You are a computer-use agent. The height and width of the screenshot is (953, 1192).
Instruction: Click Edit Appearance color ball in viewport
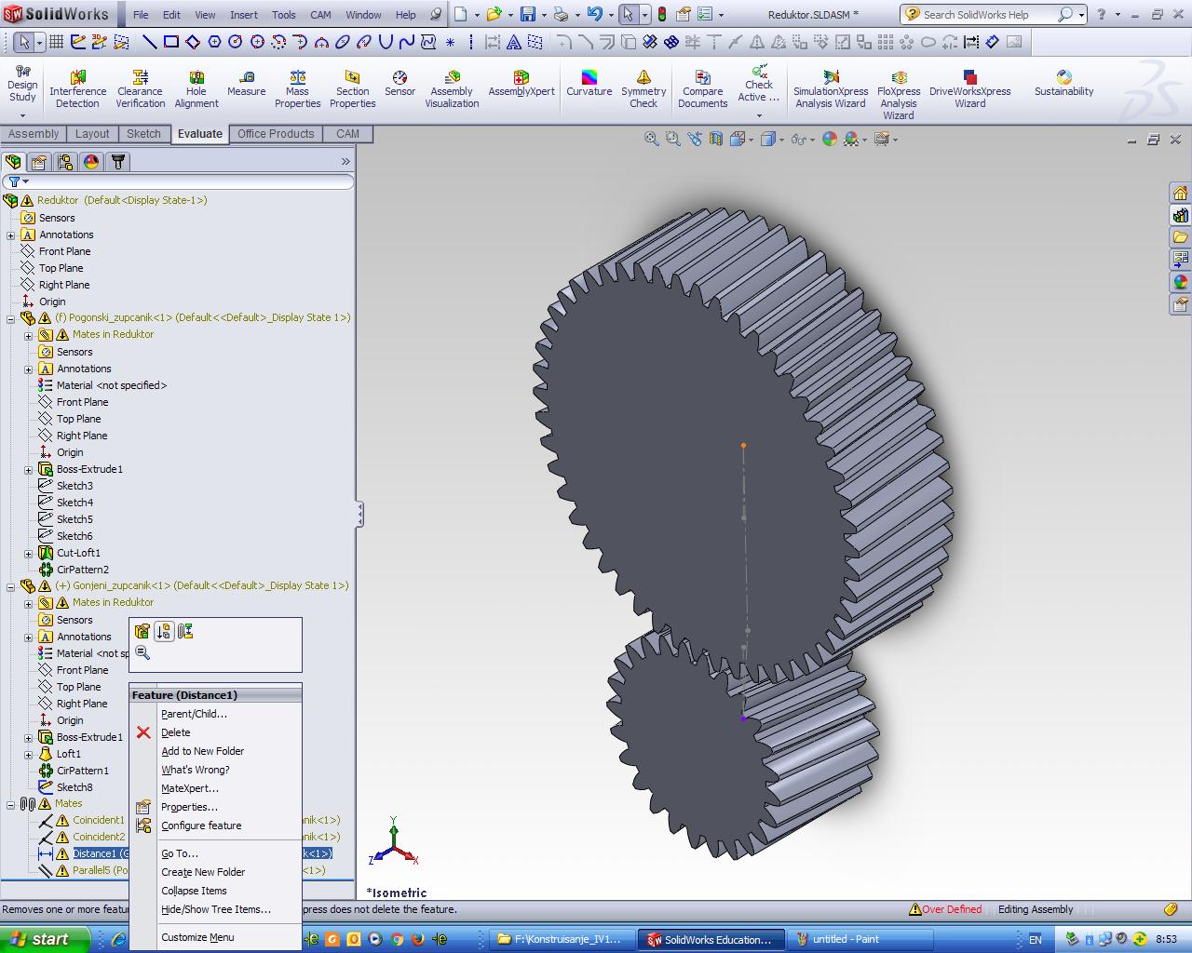[x=830, y=140]
